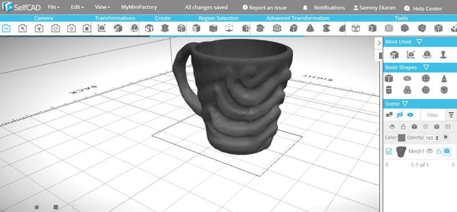Add a cone from Basic Shapes
The height and width of the screenshot is (212, 457).
pos(444,78)
